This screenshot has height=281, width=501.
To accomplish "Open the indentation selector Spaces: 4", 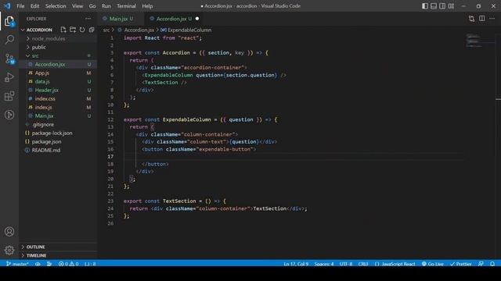I will pyautogui.click(x=323, y=264).
